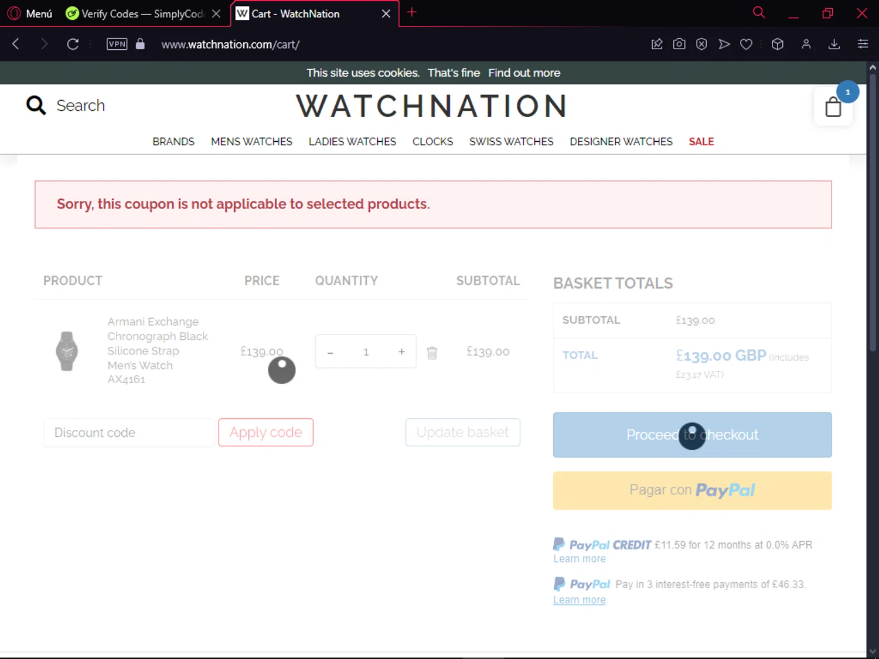This screenshot has height=659, width=879.
Task: Click Find out more about cookies
Action: point(524,73)
